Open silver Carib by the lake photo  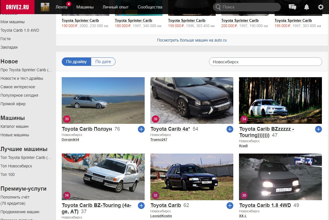click(x=103, y=100)
